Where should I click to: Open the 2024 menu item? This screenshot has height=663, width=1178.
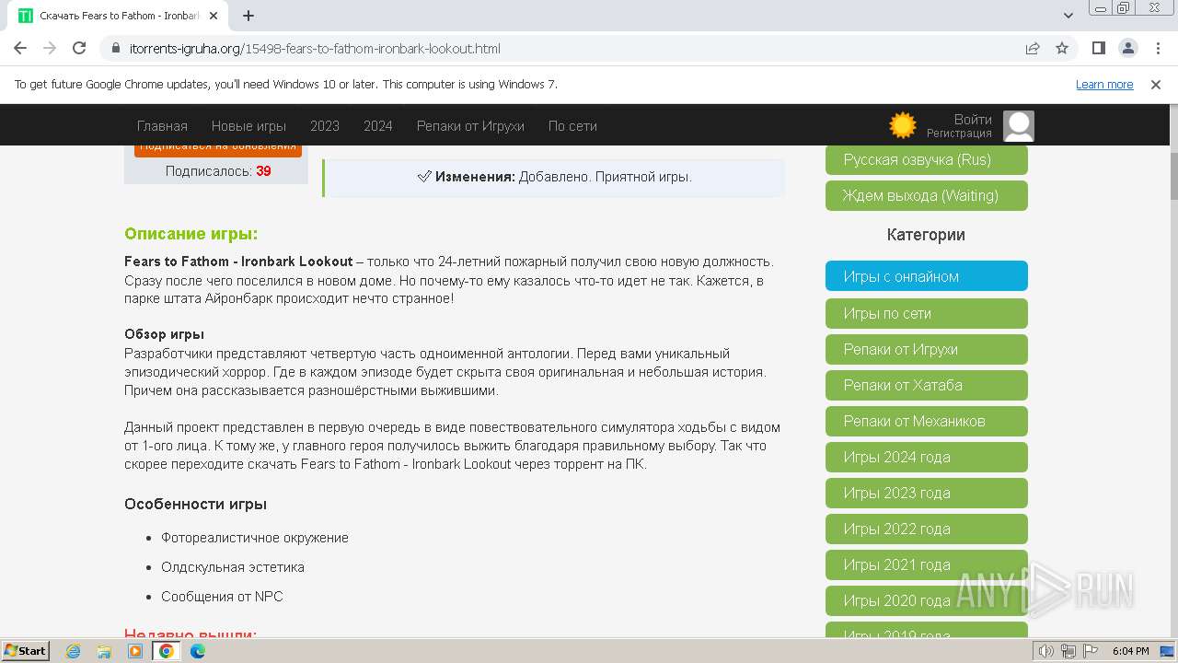point(378,126)
